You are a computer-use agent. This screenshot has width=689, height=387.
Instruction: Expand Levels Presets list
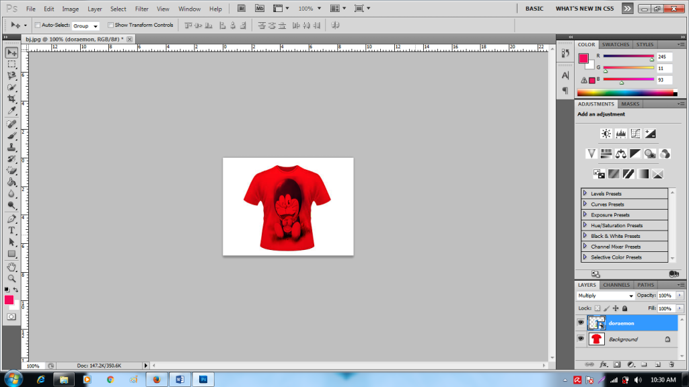(x=585, y=193)
